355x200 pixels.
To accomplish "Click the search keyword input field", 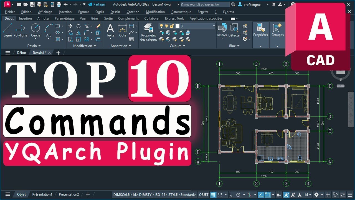I will click(205, 4).
